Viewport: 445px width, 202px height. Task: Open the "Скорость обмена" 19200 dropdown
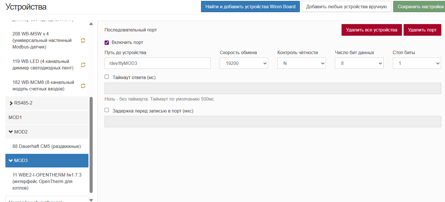(244, 63)
